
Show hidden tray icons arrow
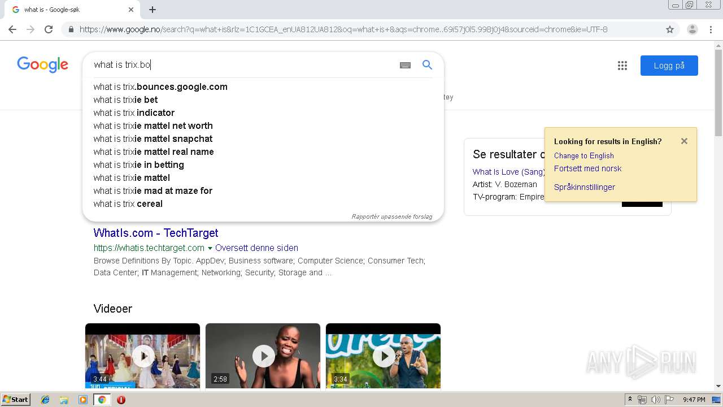pyautogui.click(x=630, y=400)
